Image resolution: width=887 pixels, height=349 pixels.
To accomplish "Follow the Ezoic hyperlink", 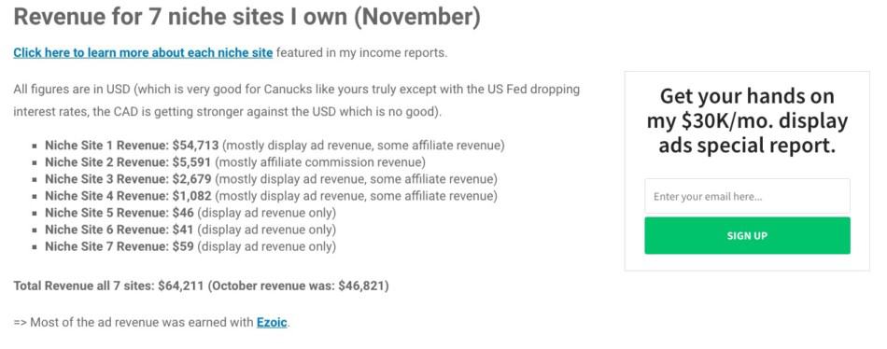I will 272,323.
